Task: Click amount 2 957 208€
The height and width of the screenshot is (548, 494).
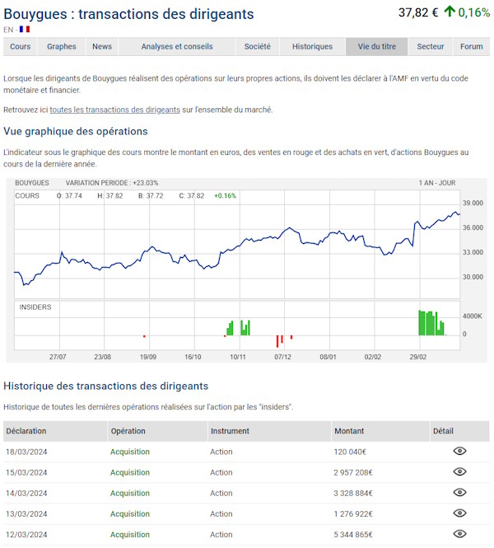Action: (353, 472)
